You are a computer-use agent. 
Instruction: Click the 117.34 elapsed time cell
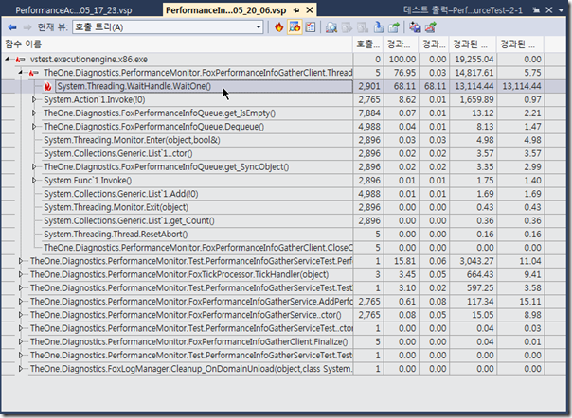pyautogui.click(x=473, y=302)
